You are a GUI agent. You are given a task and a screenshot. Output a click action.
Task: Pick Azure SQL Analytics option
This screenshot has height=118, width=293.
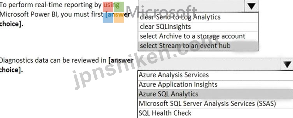pyautogui.click(x=215, y=94)
